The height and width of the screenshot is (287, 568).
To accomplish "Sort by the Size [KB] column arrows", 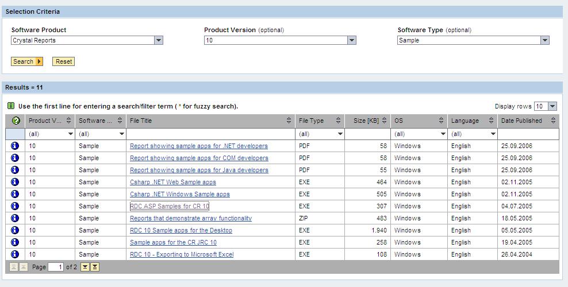I will [385, 121].
